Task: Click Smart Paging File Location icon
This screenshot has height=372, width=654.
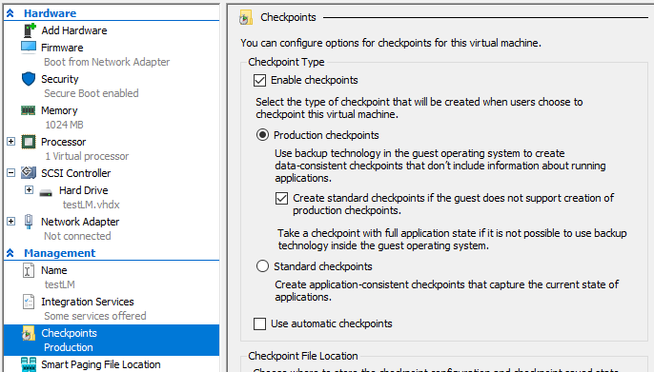Action: [29, 364]
